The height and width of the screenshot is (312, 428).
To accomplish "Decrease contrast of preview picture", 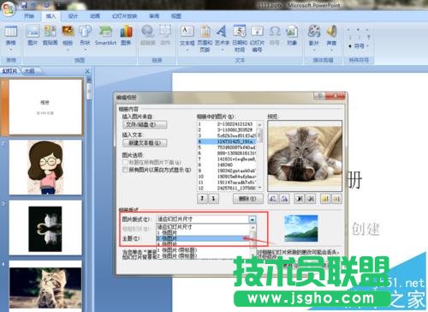I will 311,198.
